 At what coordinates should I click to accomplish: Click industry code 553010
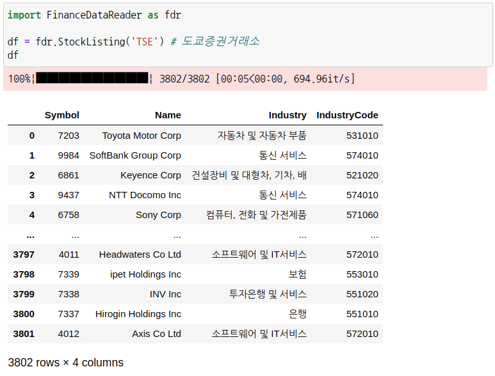(362, 274)
